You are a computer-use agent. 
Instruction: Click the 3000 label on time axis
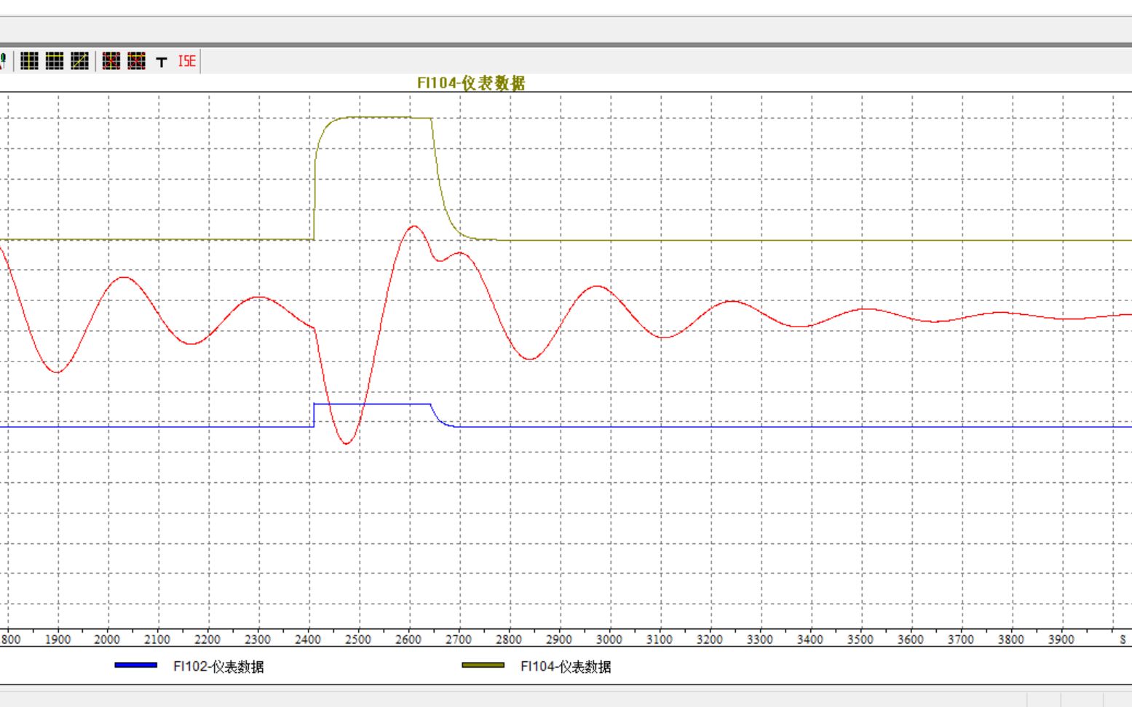coord(609,639)
